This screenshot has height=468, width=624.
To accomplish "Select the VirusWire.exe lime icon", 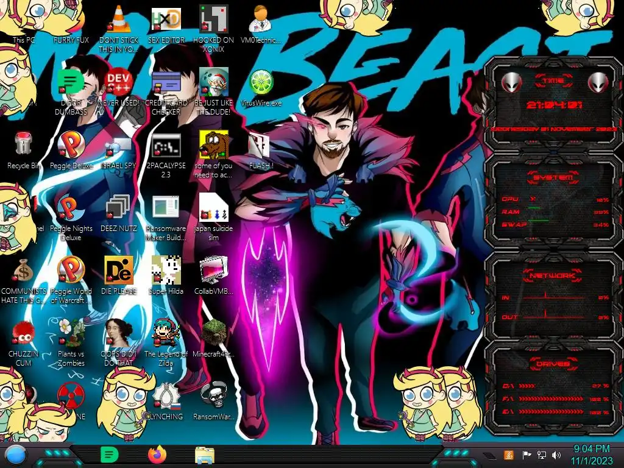I will coord(261,82).
